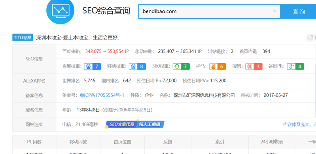The width and height of the screenshot is (316, 154).
Task: Click the 出站链接 2 value
Action: 232,51
